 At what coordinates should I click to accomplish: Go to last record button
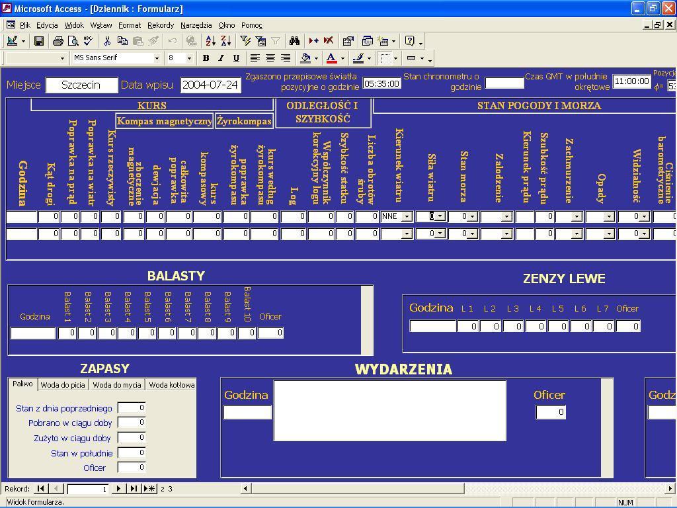(x=134, y=489)
